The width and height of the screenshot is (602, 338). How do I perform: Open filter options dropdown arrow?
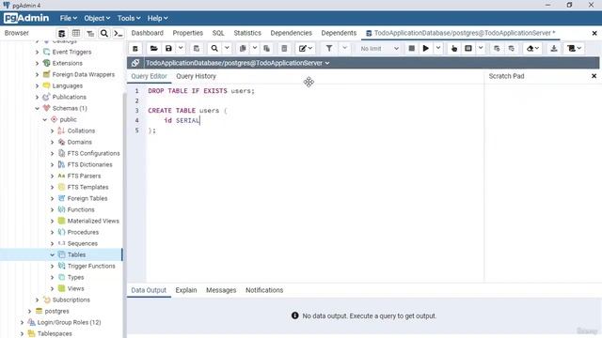[345, 48]
